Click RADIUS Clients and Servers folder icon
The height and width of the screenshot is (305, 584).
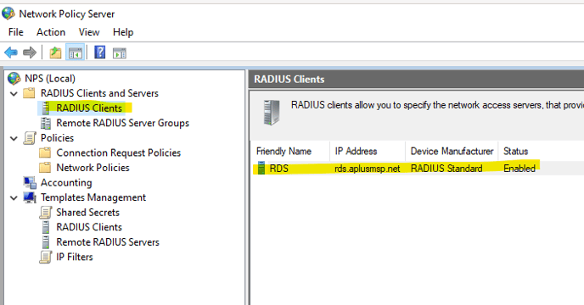tap(29, 93)
